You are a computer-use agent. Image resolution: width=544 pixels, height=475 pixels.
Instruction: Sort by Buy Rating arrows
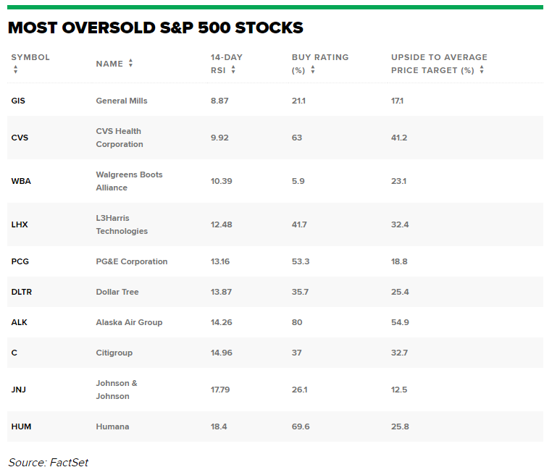312,70
